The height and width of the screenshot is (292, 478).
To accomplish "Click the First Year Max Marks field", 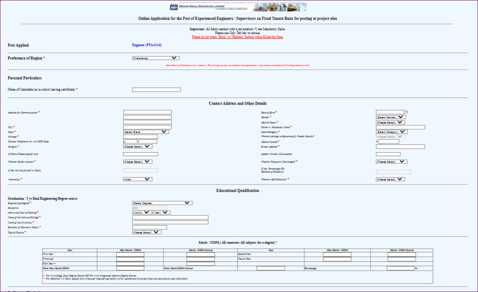I will (130, 255).
